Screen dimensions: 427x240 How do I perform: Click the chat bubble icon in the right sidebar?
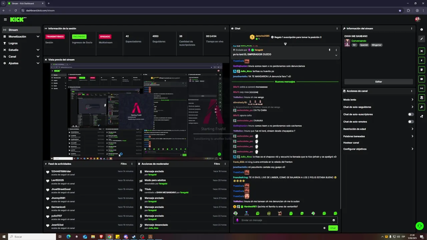coord(422,79)
